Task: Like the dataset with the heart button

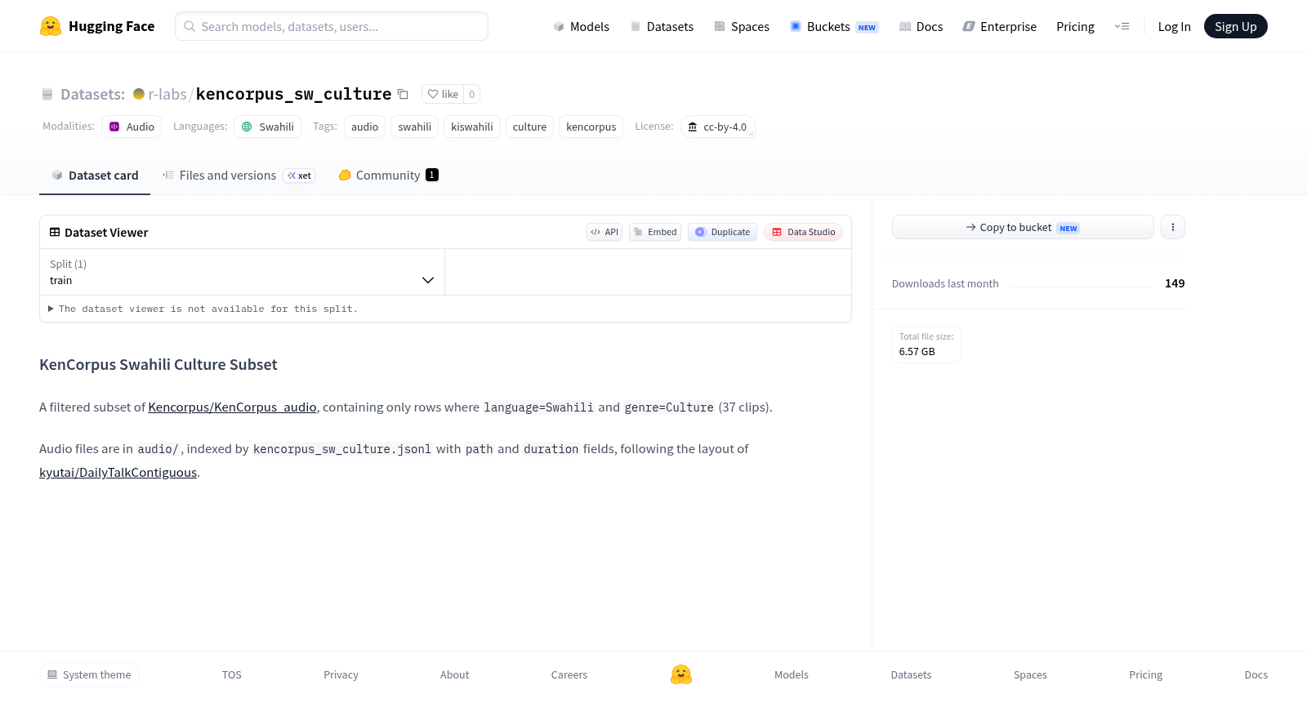Action: click(443, 94)
